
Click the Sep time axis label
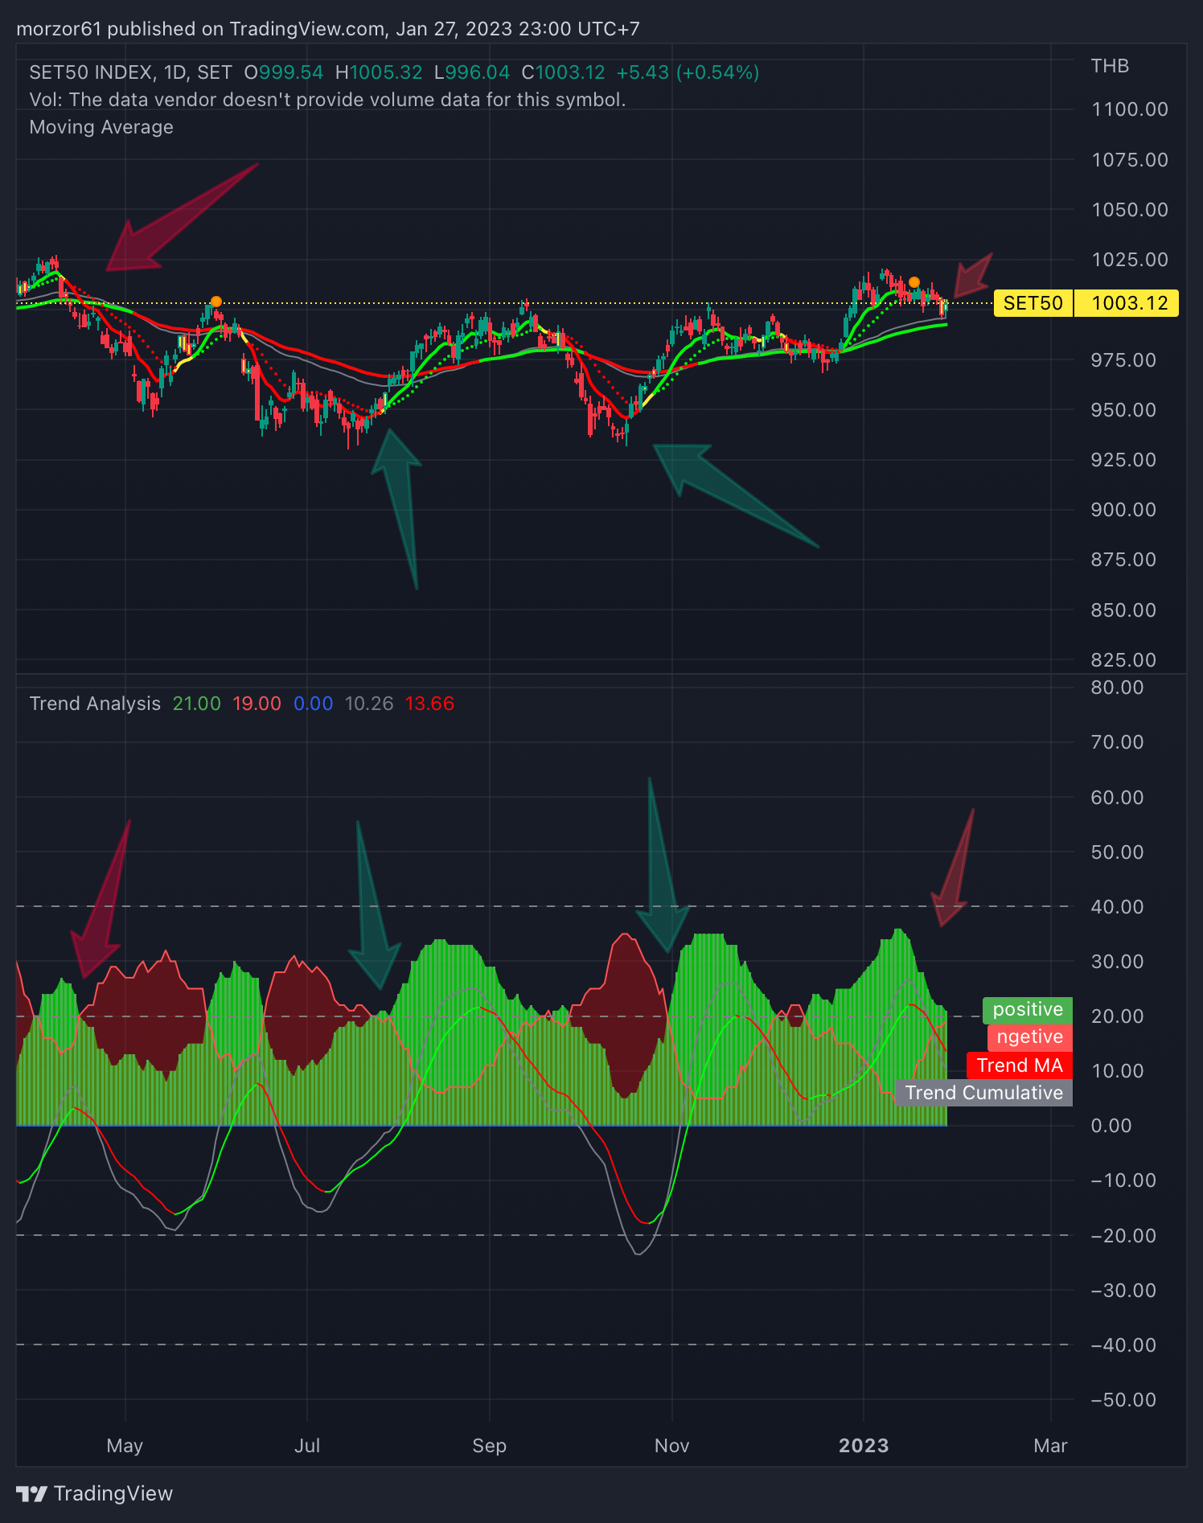[490, 1446]
